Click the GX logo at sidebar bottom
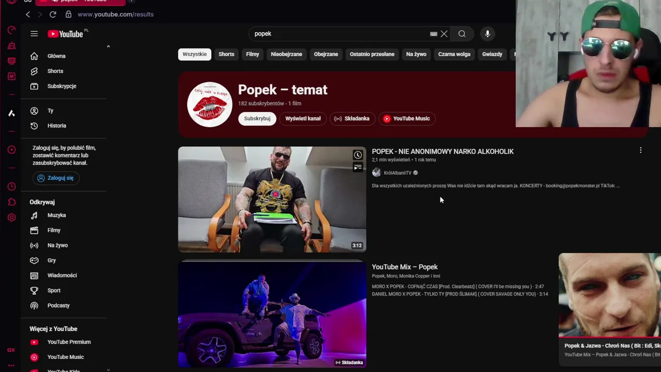The width and height of the screenshot is (661, 372). pyautogui.click(x=11, y=350)
